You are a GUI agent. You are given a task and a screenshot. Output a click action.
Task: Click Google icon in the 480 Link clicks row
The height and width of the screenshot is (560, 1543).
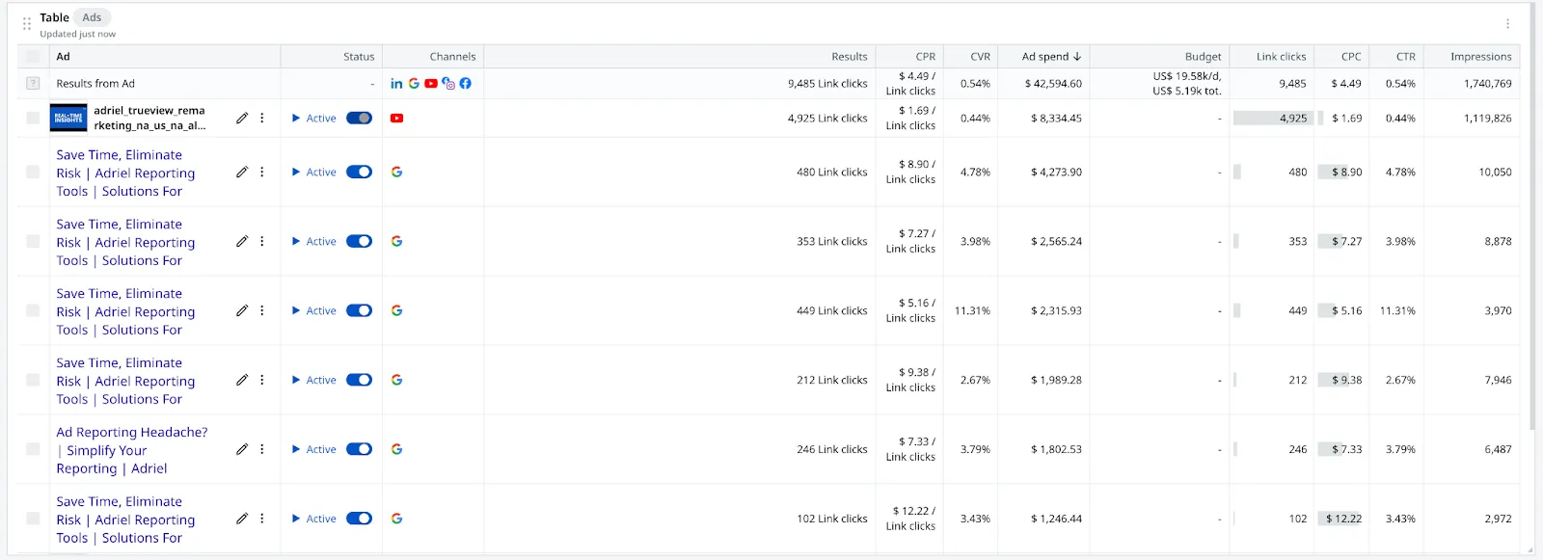click(x=396, y=173)
